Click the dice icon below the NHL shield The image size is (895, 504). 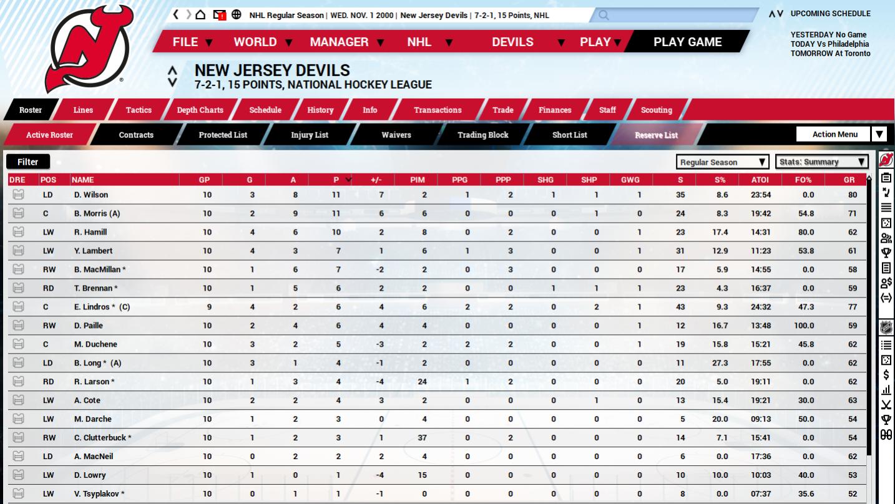click(886, 360)
